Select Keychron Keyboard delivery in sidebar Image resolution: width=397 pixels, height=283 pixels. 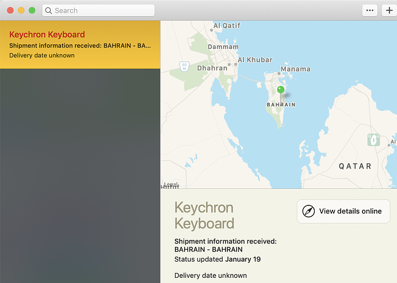tap(80, 44)
